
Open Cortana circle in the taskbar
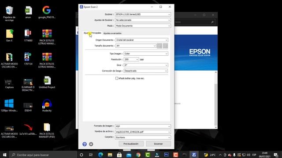81,155
